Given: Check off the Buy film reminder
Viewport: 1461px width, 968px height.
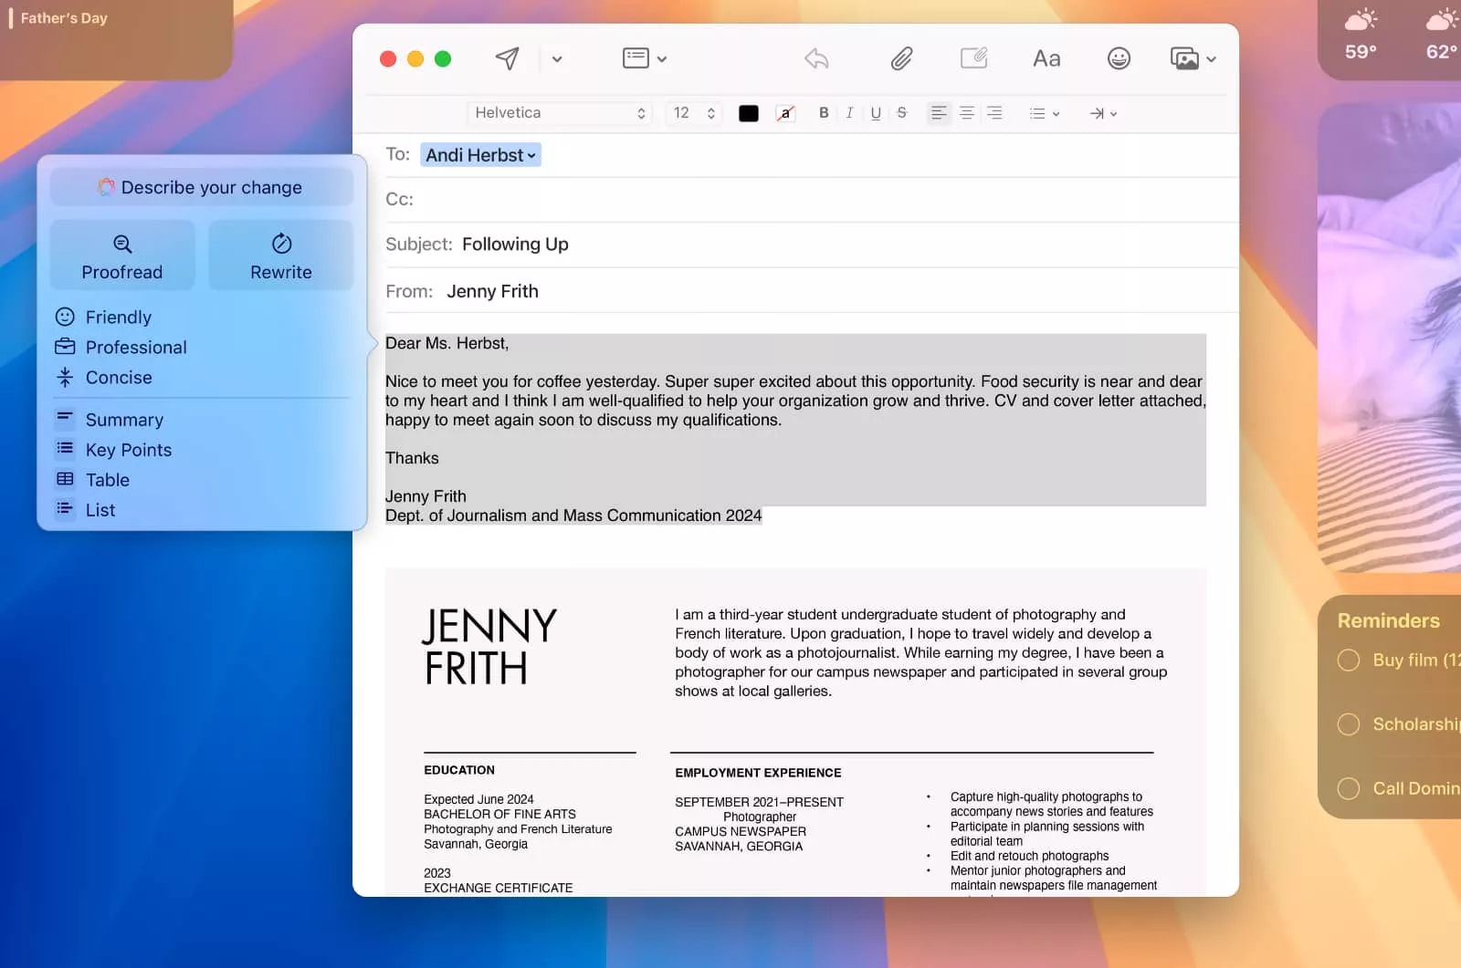Looking at the screenshot, I should point(1348,660).
